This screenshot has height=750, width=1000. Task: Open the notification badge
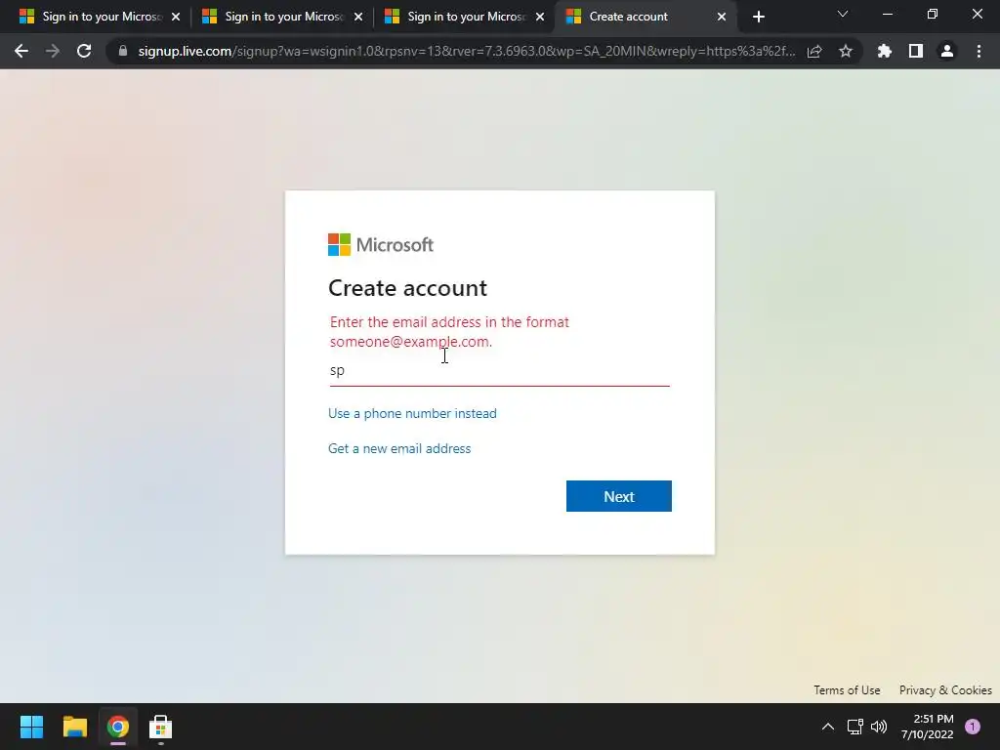[973, 727]
